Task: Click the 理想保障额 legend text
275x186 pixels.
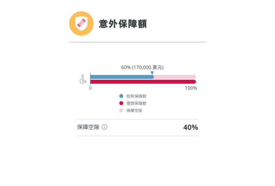Action: (x=136, y=103)
